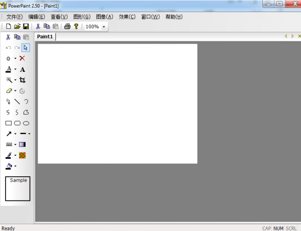Screen dimensions: 301x231
Task: Click the circle point shape tool
Action: 8,58
